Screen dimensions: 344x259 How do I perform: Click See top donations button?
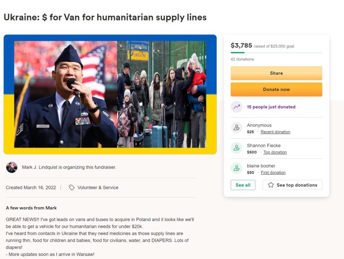[x=292, y=185]
